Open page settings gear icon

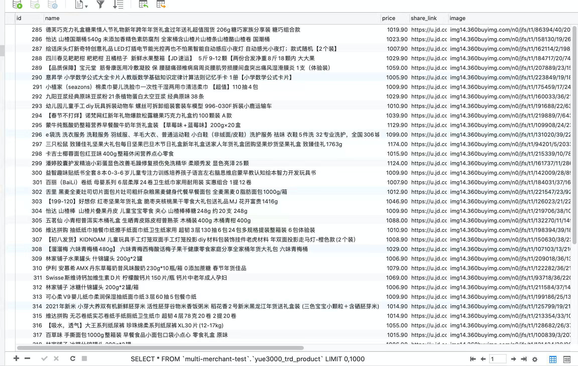[x=535, y=359]
